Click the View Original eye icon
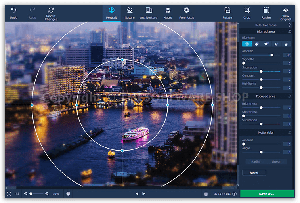The image size is (300, 203). pyautogui.click(x=285, y=10)
